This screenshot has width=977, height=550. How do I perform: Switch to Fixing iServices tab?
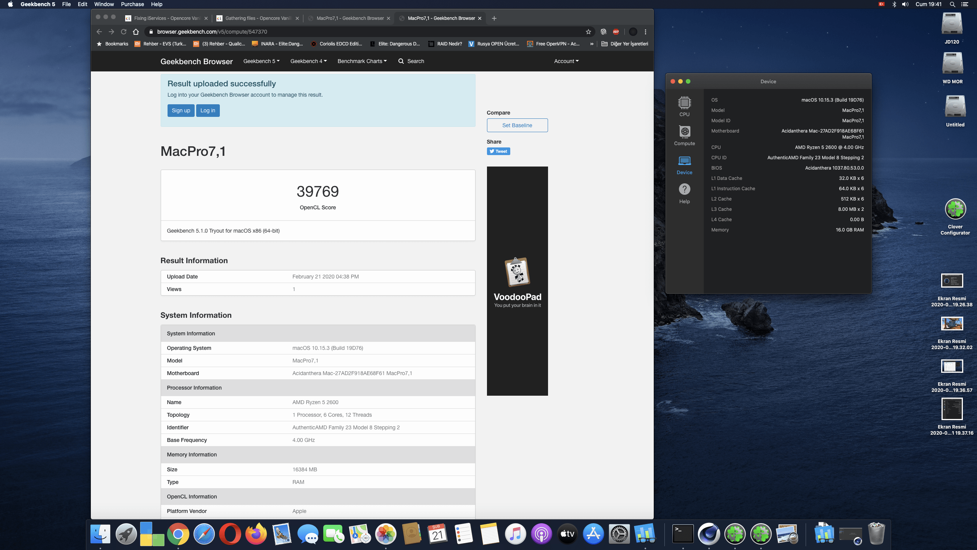pos(166,18)
